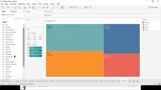Select the Postal Code field

pyautogui.click(x=9, y=39)
